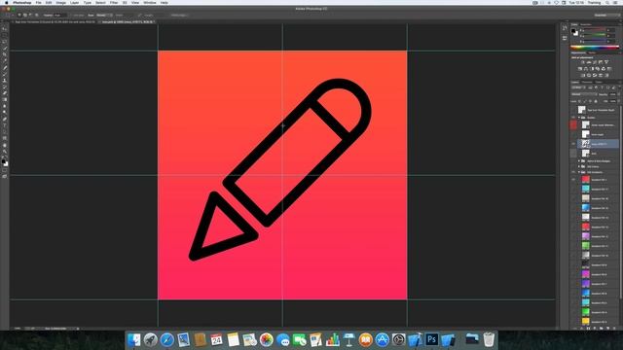Add a Black & White adjustment
The width and height of the screenshot is (623, 350).
(592, 69)
